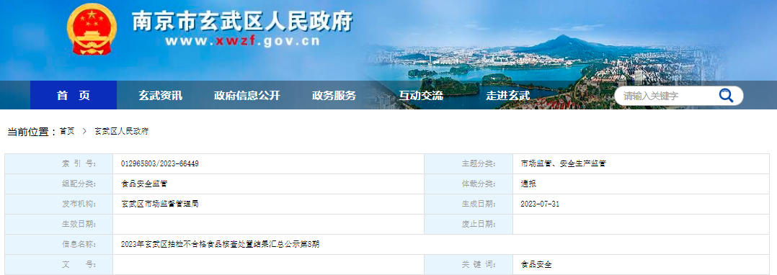Click 玄武区人民政府 breadcrumb link
777x275 pixels.
[x=121, y=132]
